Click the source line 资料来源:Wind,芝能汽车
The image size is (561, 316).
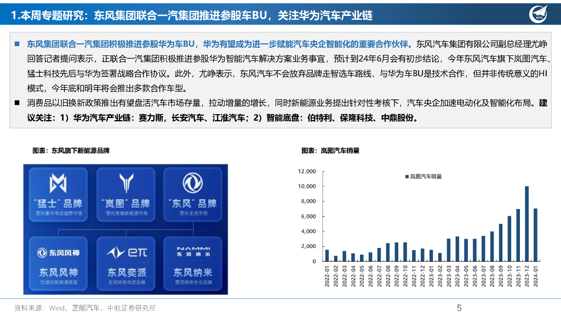point(85,308)
